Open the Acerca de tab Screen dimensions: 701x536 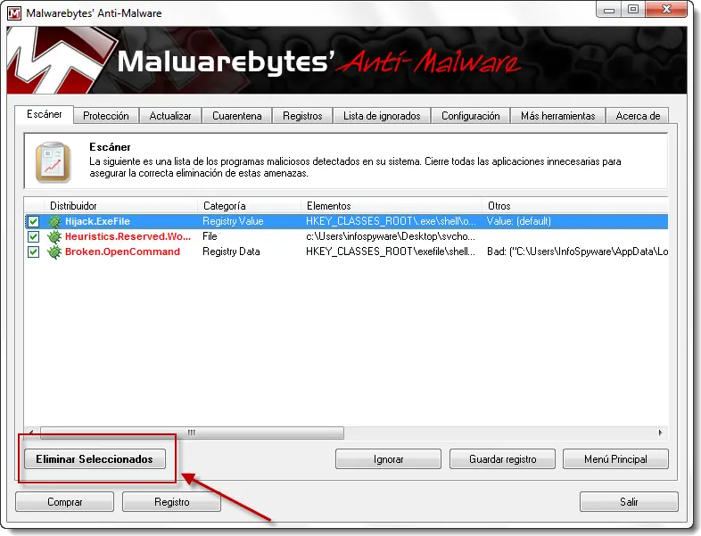638,116
